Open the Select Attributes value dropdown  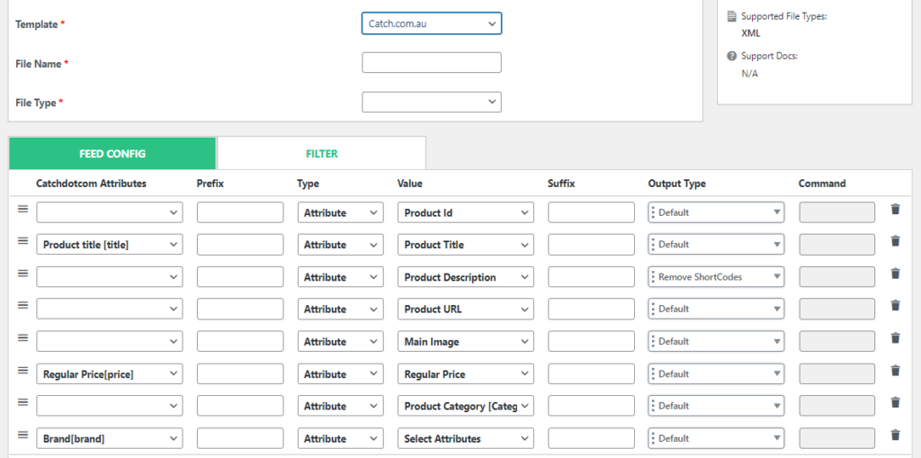tap(466, 438)
